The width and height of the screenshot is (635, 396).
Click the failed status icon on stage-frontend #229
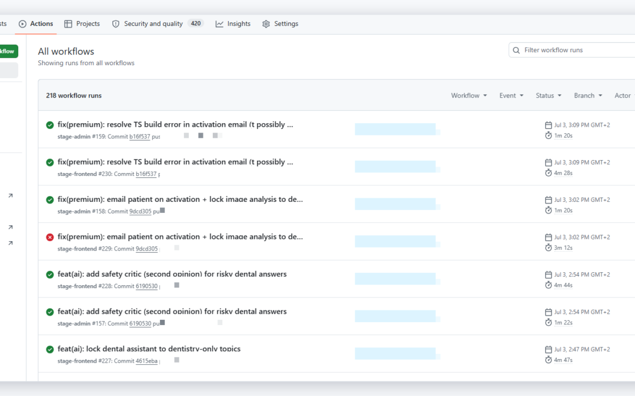click(50, 237)
